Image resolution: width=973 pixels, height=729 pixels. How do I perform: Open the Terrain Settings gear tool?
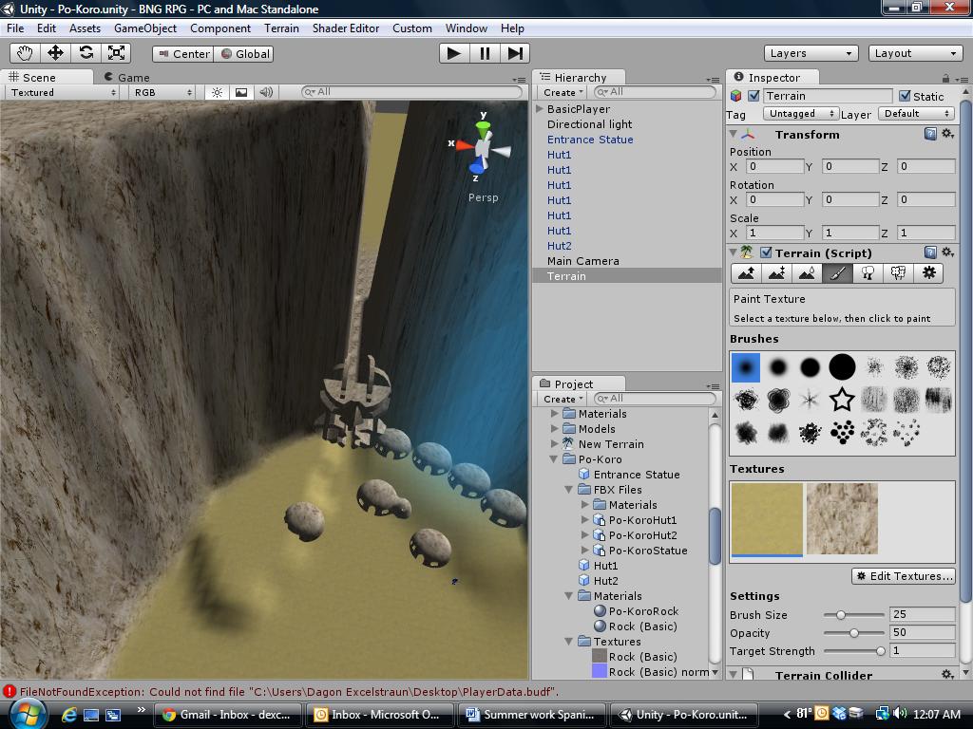(x=928, y=272)
